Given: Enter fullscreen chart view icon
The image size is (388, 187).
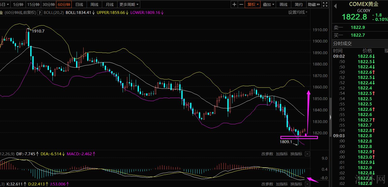Looking at the screenshot, I should 325,4.
